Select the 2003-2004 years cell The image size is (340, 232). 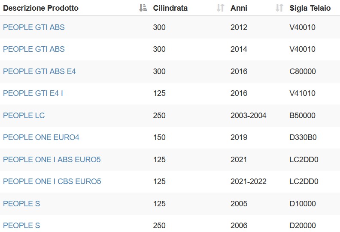(x=248, y=116)
